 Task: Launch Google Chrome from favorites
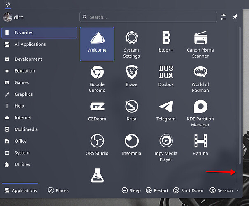pyautogui.click(x=97, y=78)
